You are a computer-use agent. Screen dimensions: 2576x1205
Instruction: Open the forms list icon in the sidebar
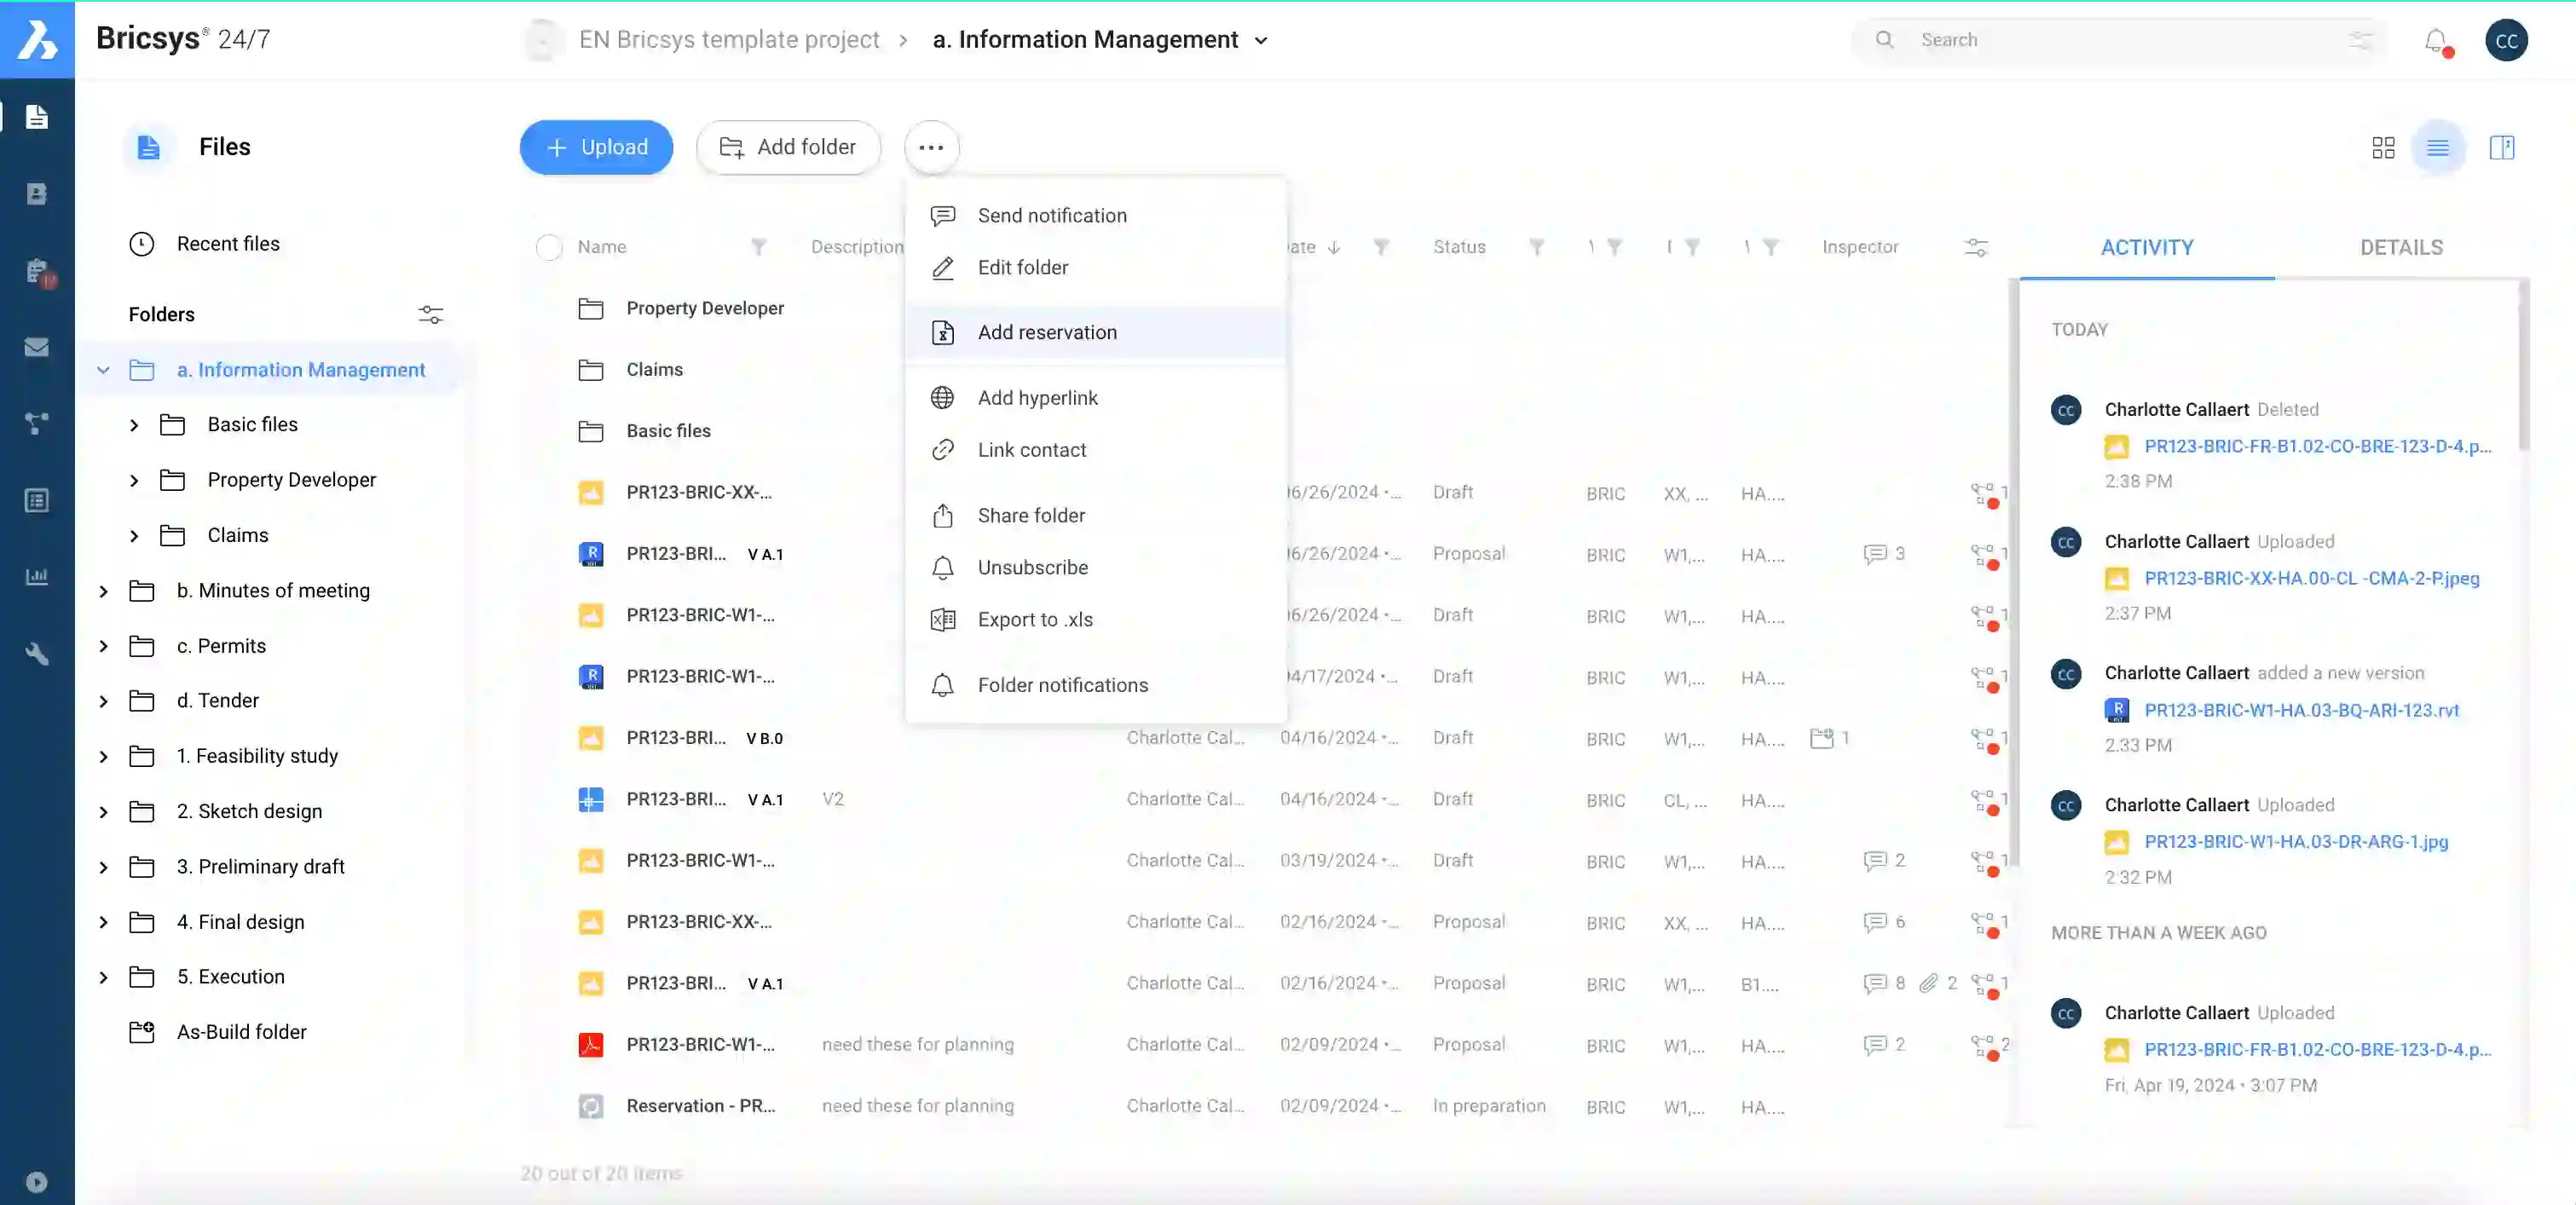coord(37,500)
